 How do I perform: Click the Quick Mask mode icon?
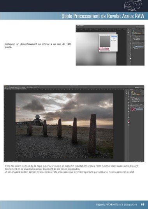point(129,125)
